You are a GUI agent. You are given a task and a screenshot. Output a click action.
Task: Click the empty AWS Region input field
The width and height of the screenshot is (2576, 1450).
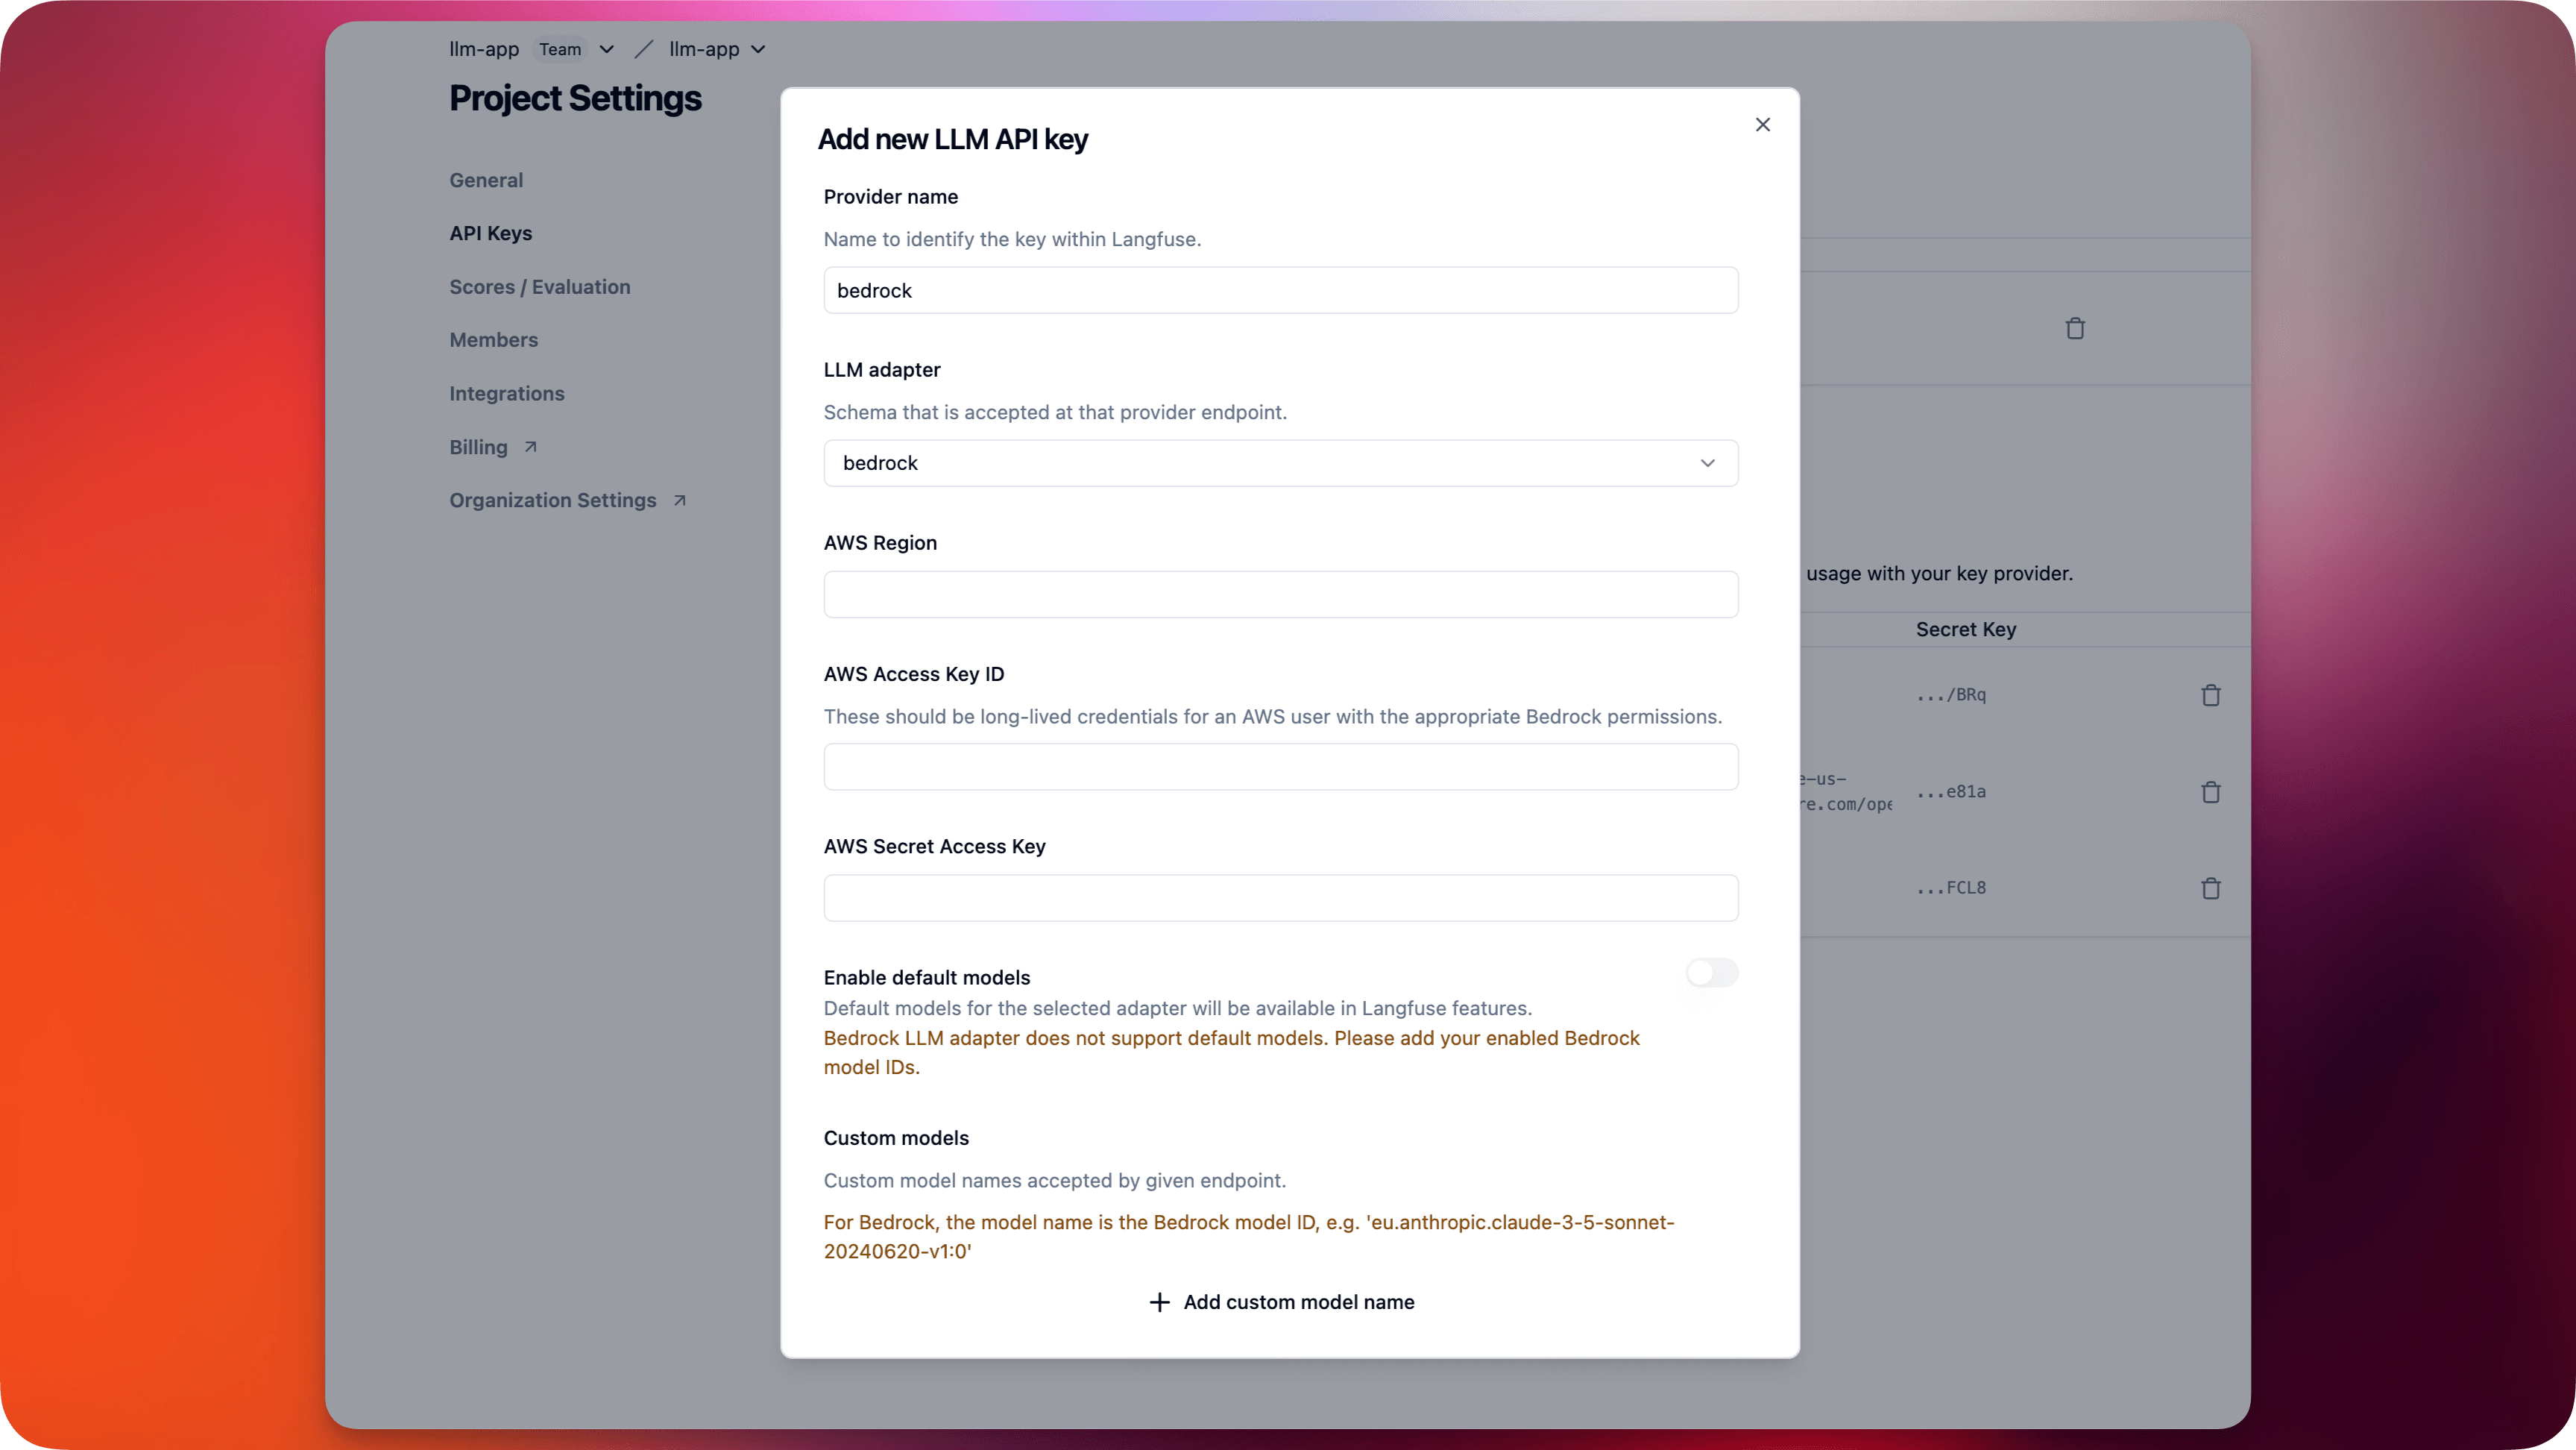(x=1280, y=594)
